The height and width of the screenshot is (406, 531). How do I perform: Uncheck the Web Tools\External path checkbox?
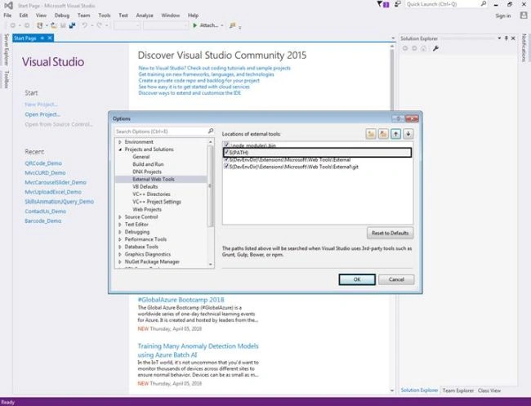pos(226,159)
